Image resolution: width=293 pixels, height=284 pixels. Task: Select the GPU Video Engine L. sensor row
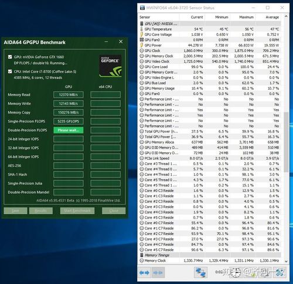pyautogui.click(x=210, y=77)
